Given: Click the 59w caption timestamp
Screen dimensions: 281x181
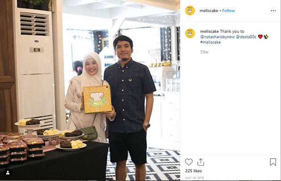Looking at the screenshot, I should pos(204,52).
